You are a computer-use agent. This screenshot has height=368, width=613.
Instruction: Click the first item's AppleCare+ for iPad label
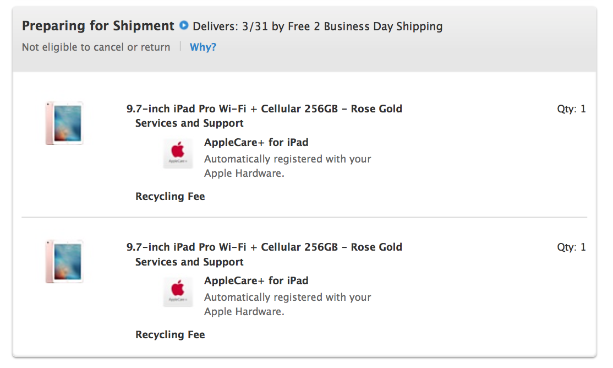[256, 142]
